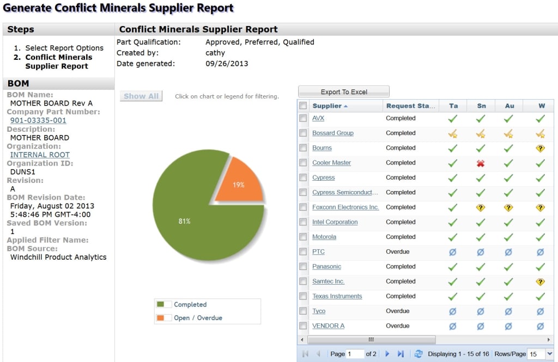The height and width of the screenshot is (362, 558).
Task: Jump to the last page arrow
Action: [401, 354]
